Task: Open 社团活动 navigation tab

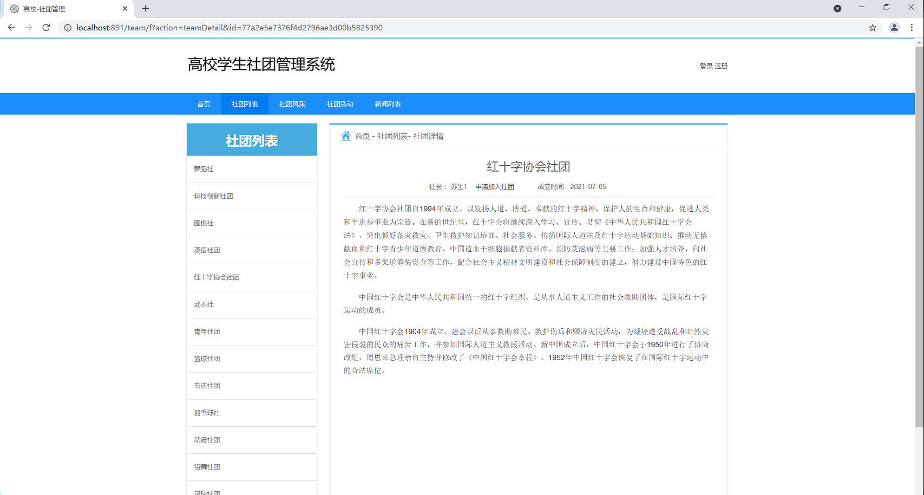Action: point(340,104)
